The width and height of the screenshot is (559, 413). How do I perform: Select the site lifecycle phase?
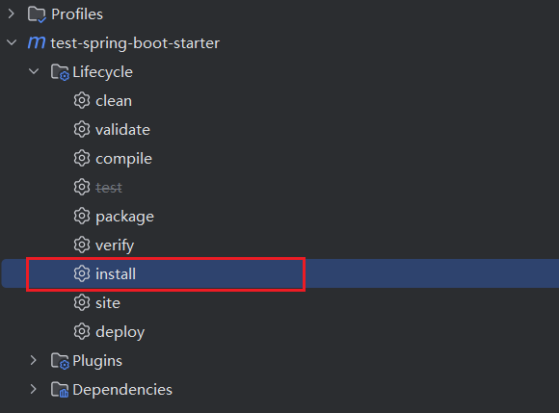pyautogui.click(x=108, y=303)
